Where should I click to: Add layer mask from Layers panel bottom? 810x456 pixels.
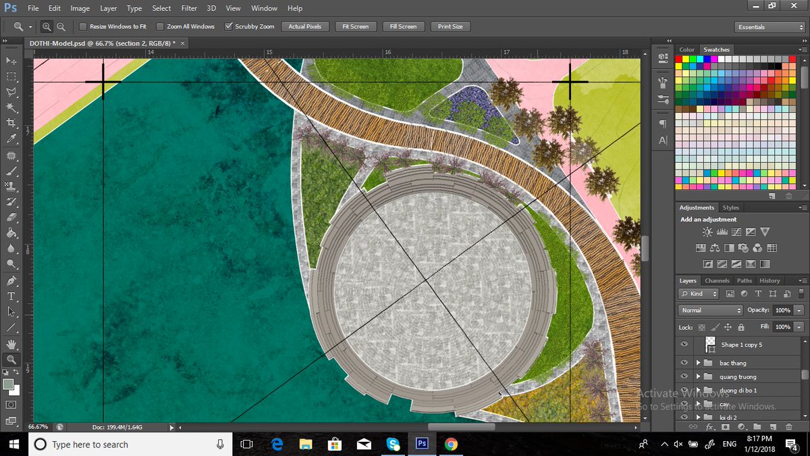point(725,427)
